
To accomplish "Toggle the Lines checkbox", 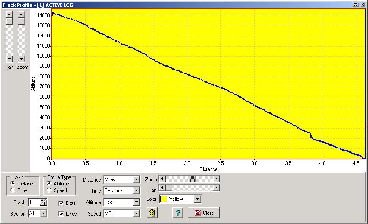I will coord(61,214).
